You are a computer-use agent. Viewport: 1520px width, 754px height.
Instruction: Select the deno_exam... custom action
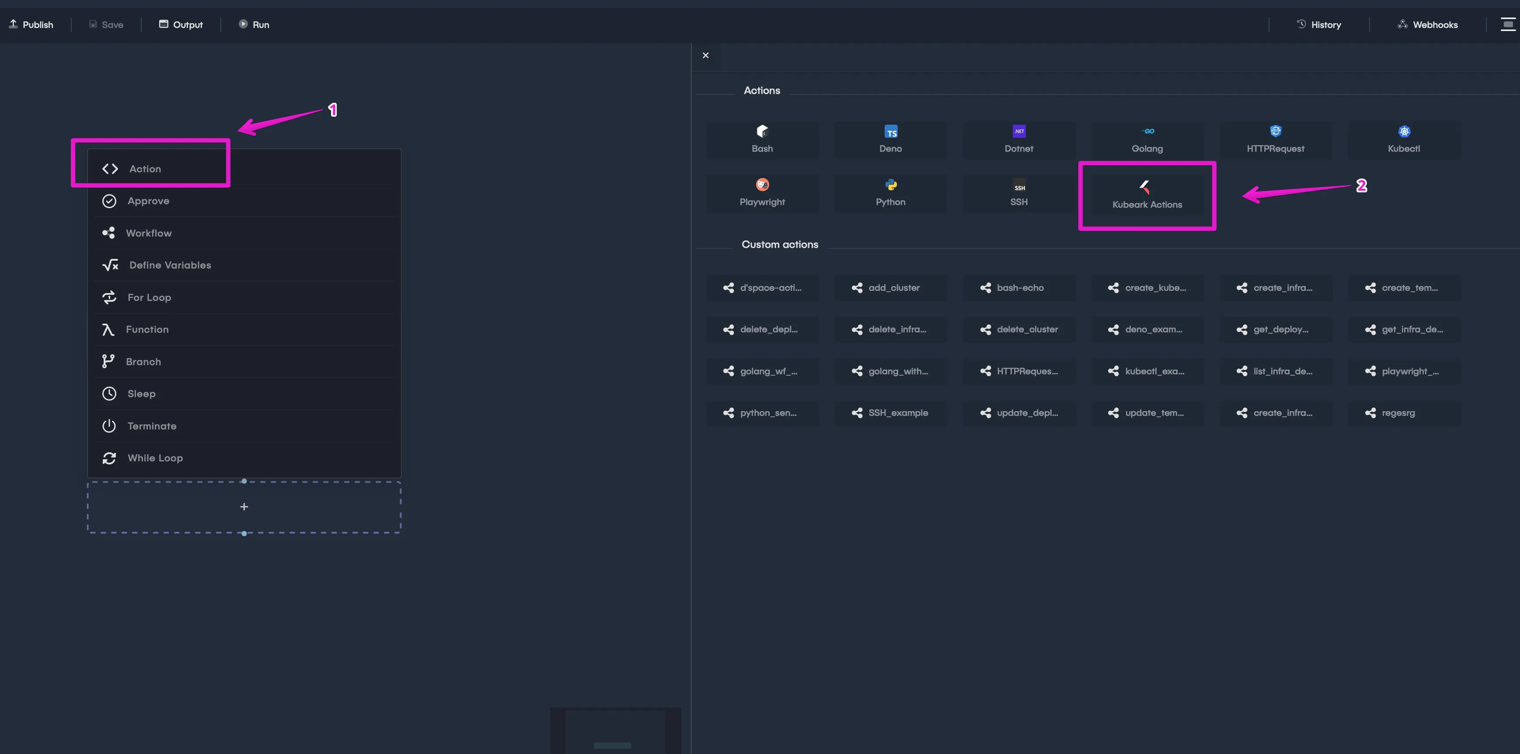(x=1147, y=330)
